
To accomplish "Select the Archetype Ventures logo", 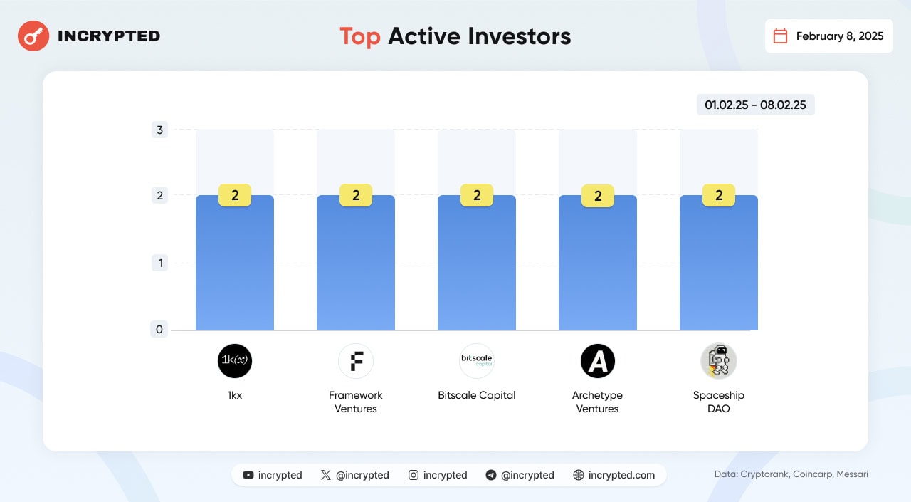I will (598, 361).
